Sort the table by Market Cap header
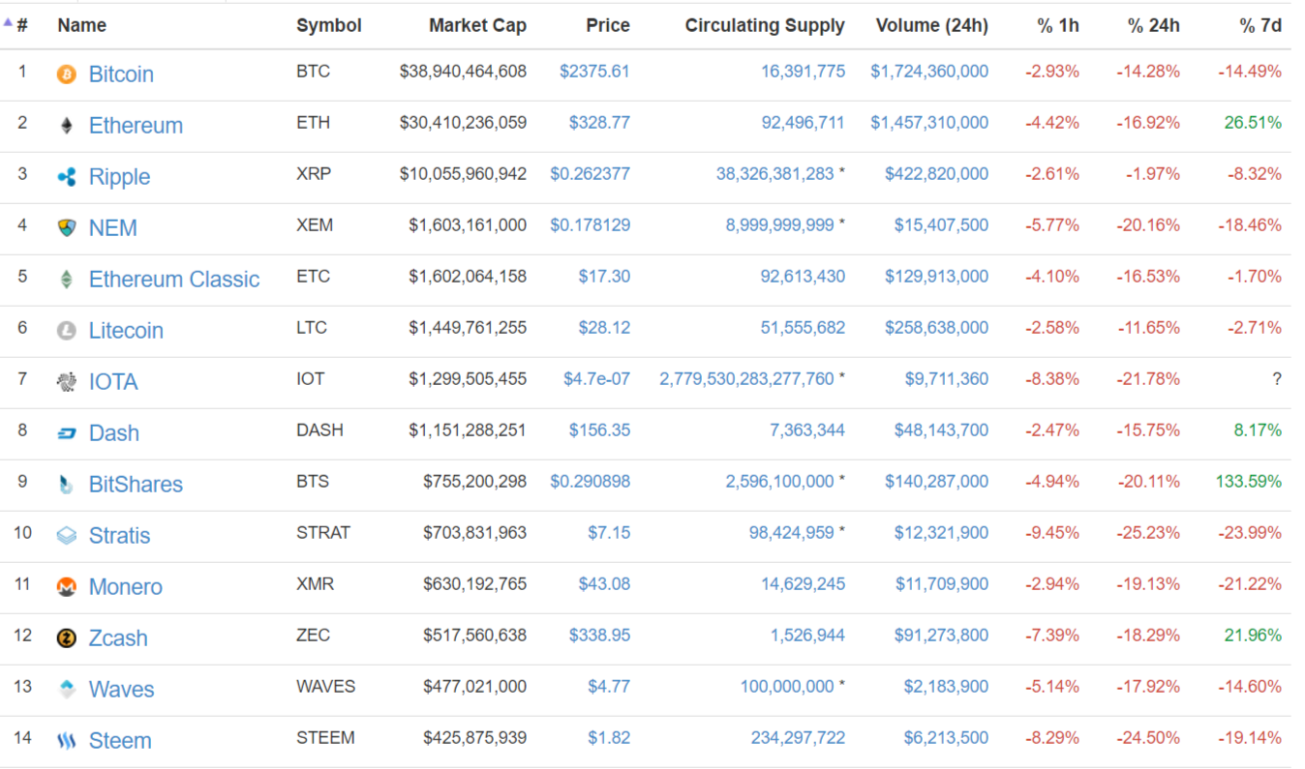 [x=477, y=26]
